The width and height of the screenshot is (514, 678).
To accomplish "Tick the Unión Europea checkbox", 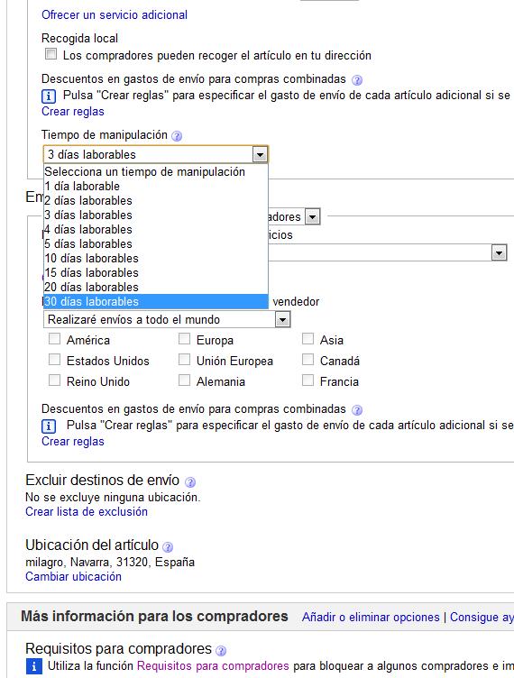I will 184,360.
